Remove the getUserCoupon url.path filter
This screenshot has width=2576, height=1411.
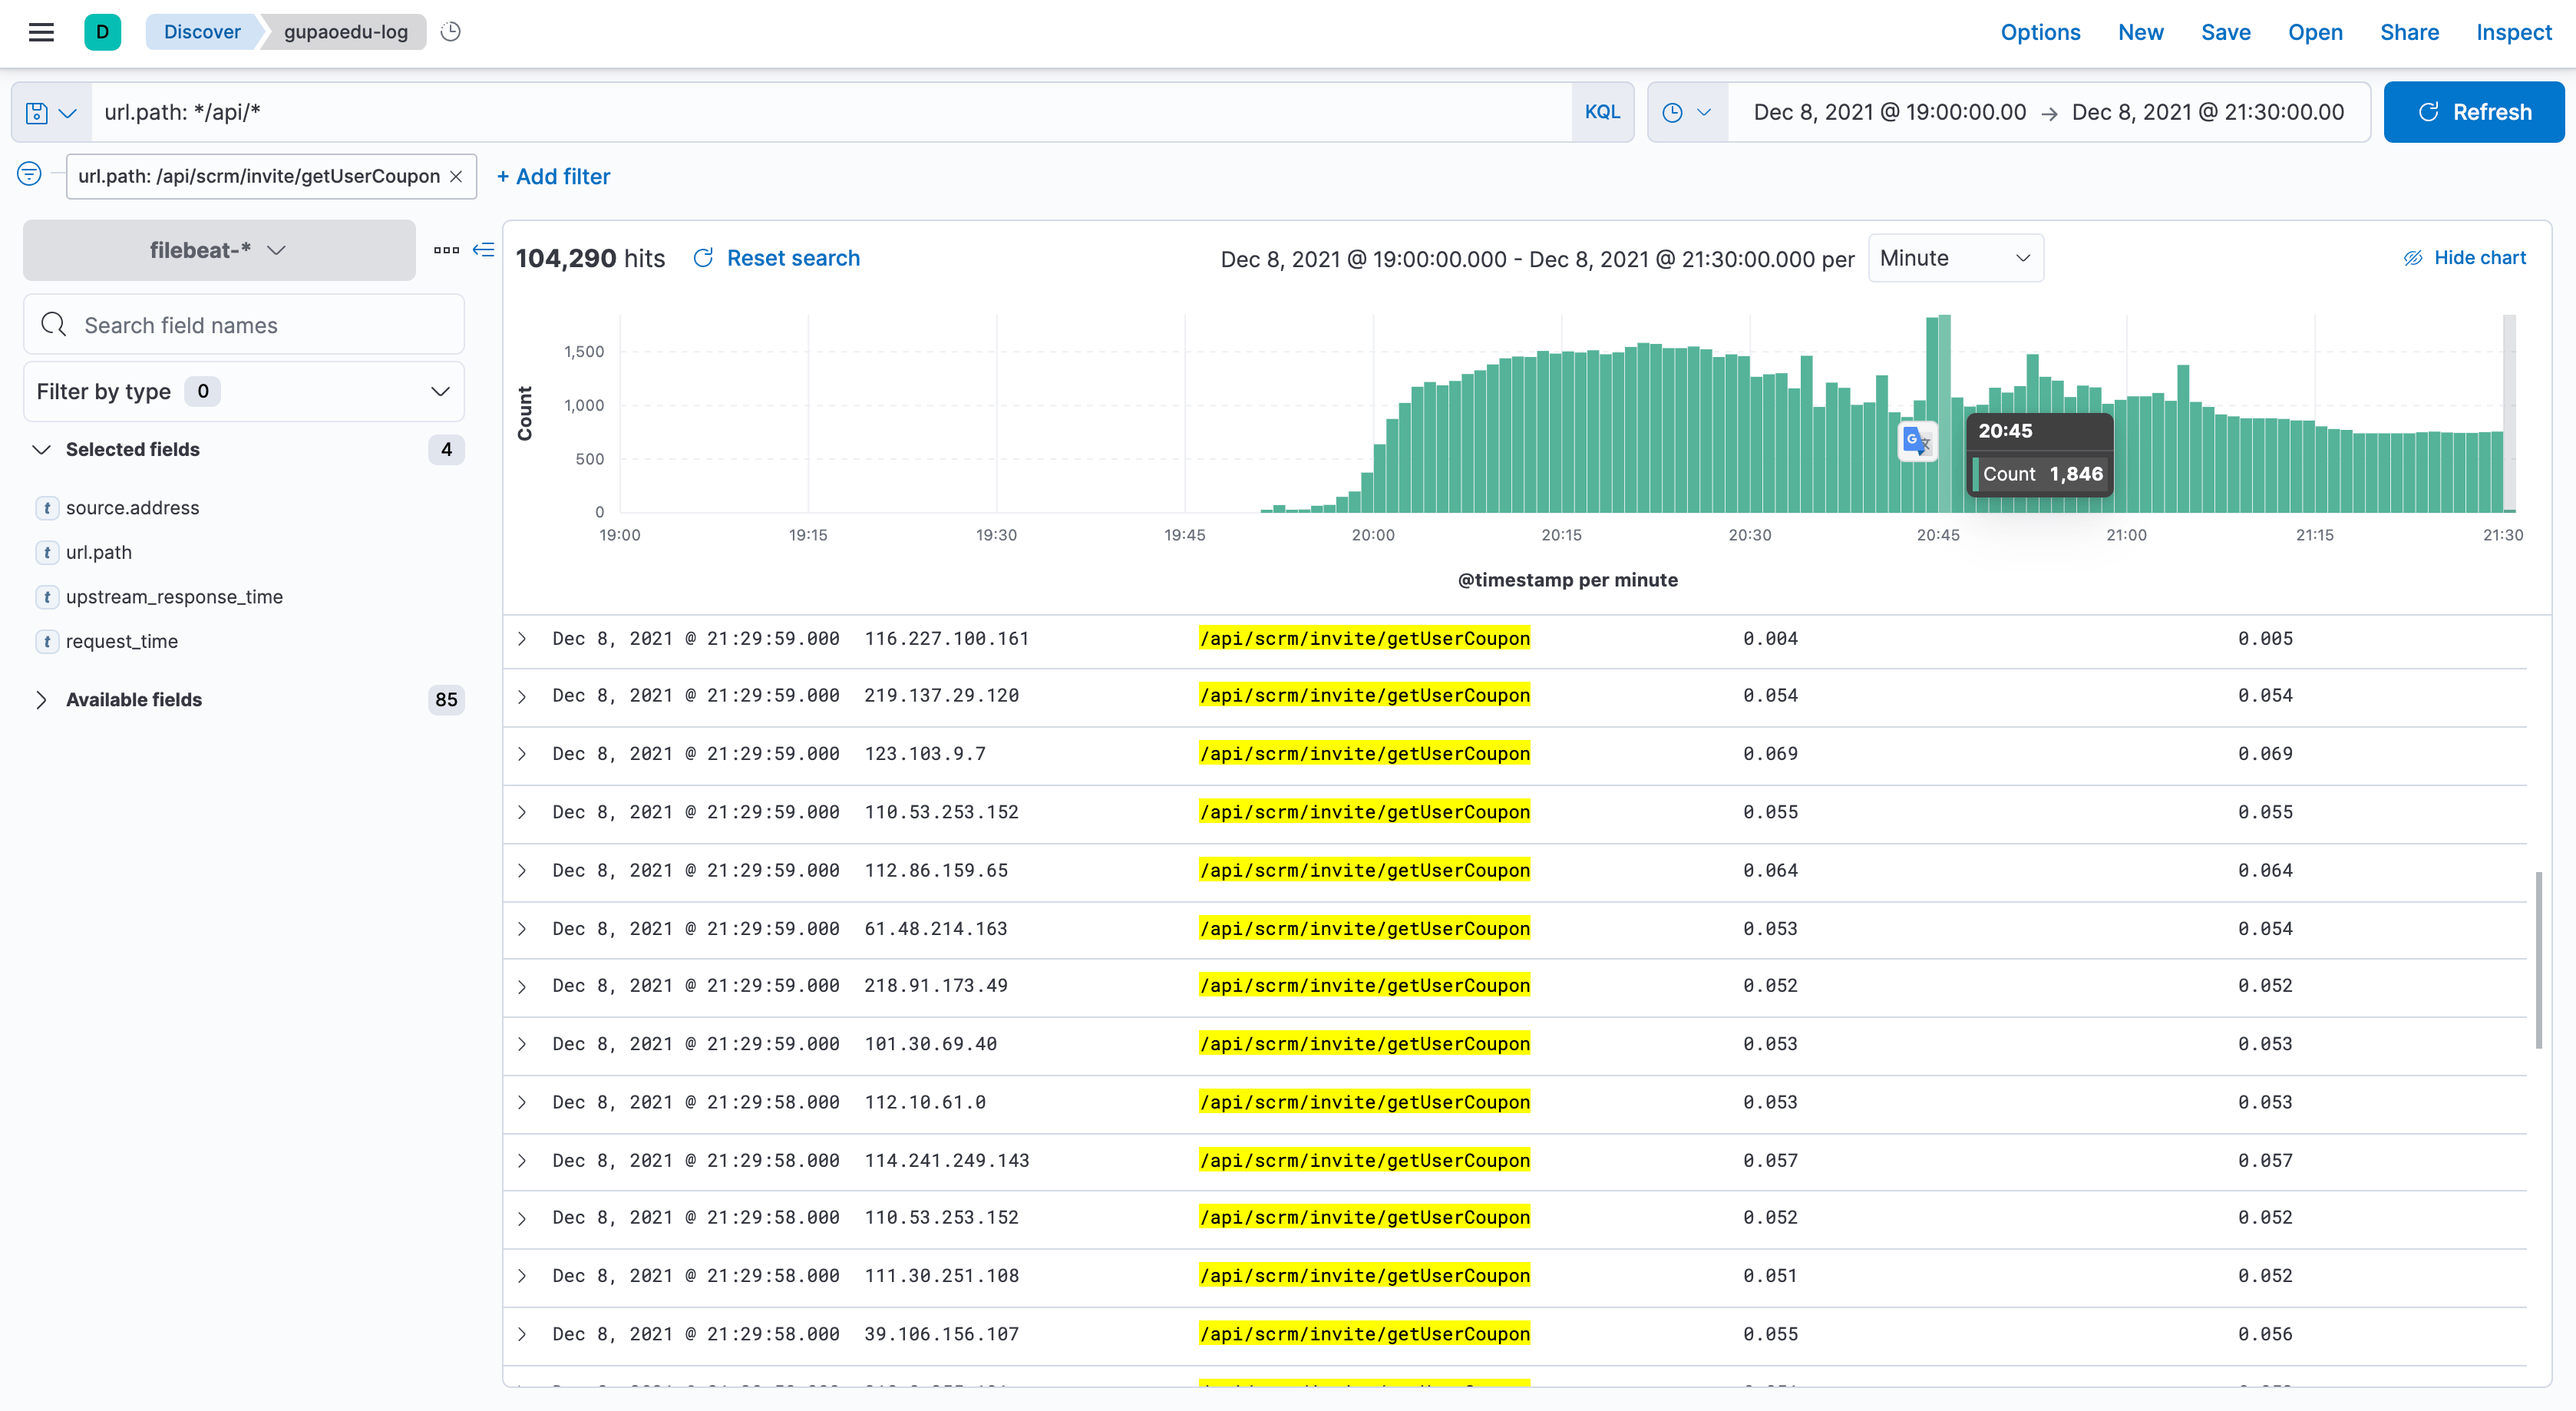[456, 176]
